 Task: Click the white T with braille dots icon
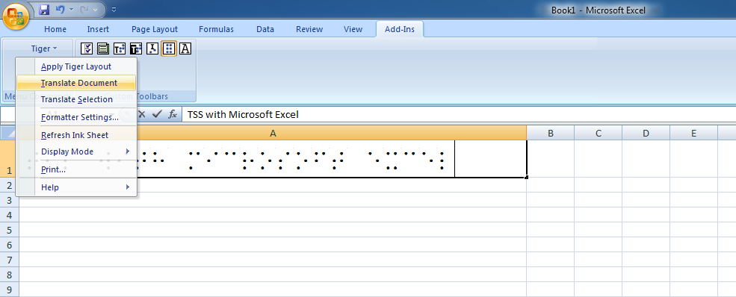tap(120, 49)
